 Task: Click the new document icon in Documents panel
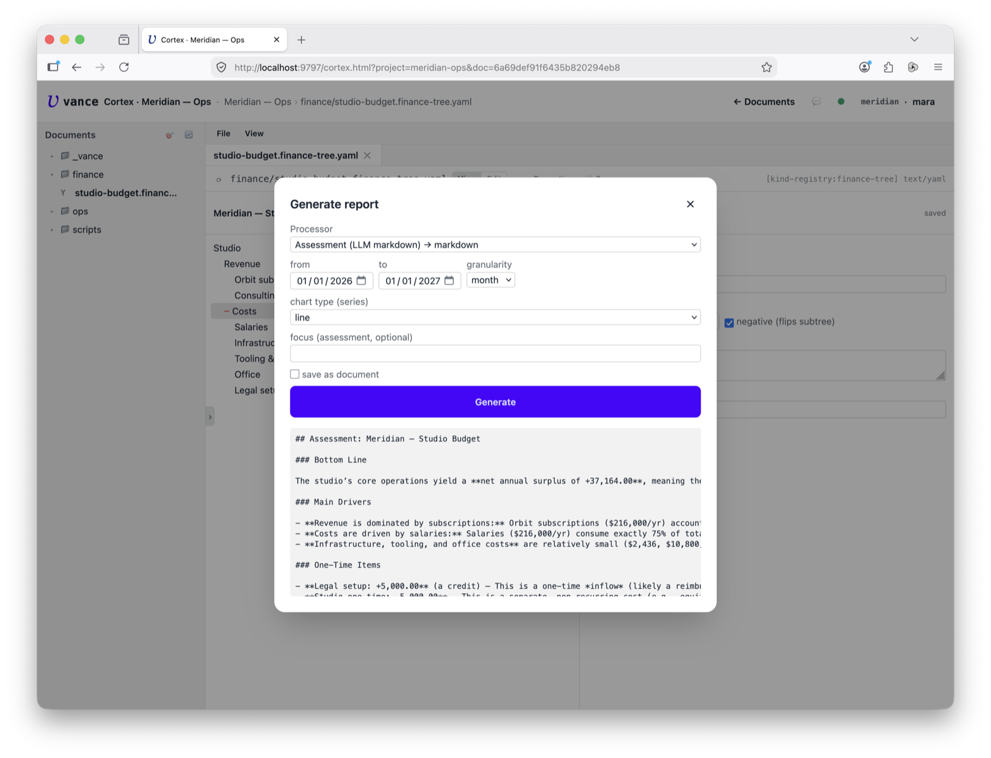tap(189, 135)
